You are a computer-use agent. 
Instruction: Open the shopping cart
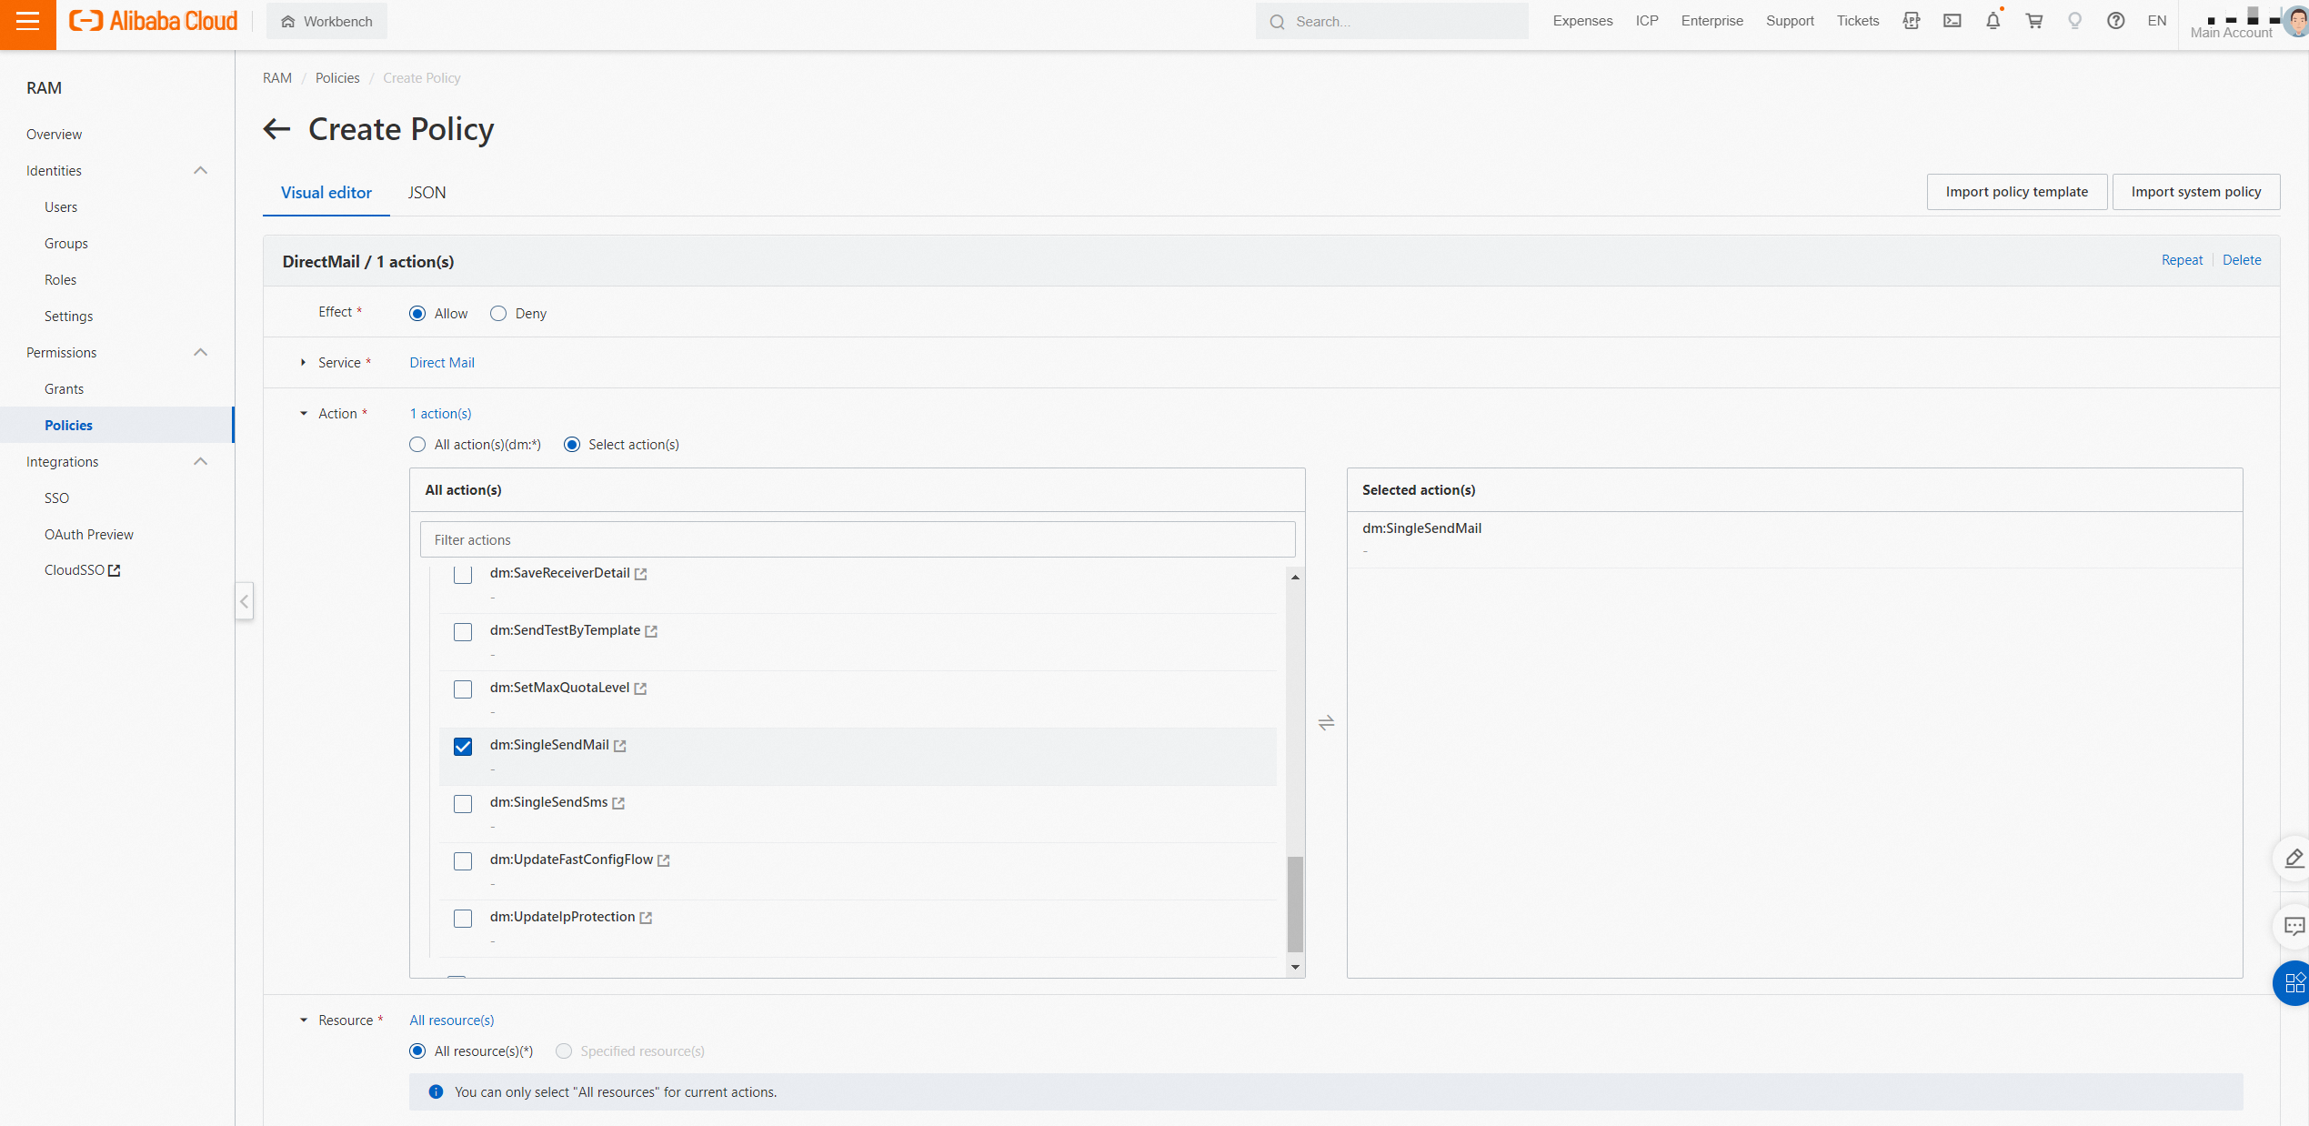click(2034, 21)
